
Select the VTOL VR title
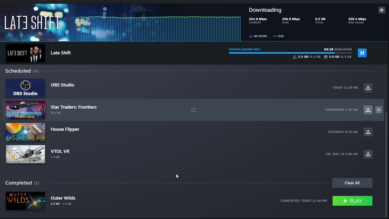(x=60, y=151)
